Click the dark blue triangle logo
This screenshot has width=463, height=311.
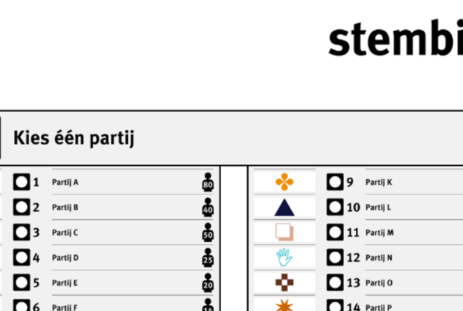pos(285,207)
